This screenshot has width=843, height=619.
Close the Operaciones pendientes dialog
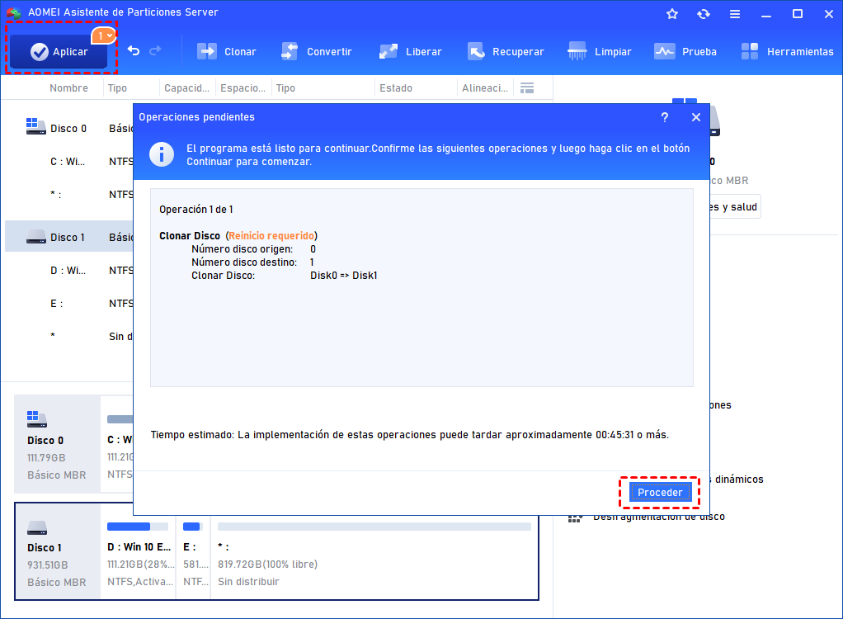click(696, 117)
